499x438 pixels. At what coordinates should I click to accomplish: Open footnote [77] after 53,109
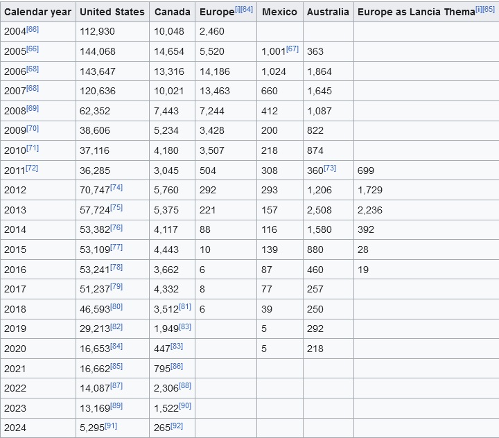tap(116, 247)
